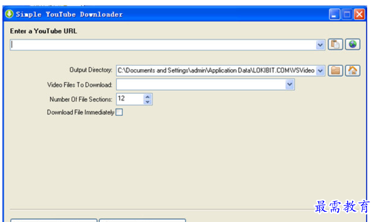The height and width of the screenshot is (222, 374).
Task: Click the Enter a YouTube URL heading
Action: 43,31
